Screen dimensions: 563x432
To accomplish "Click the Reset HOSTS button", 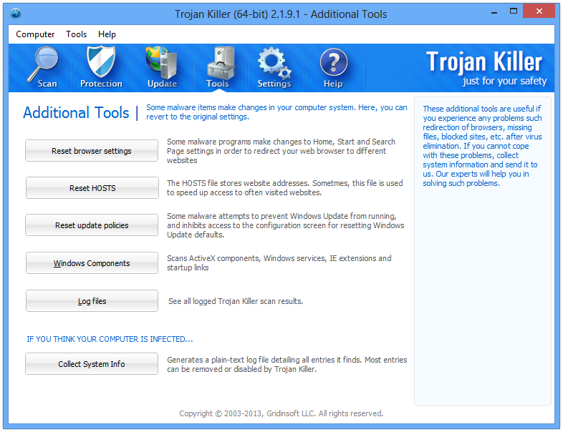I will [92, 188].
